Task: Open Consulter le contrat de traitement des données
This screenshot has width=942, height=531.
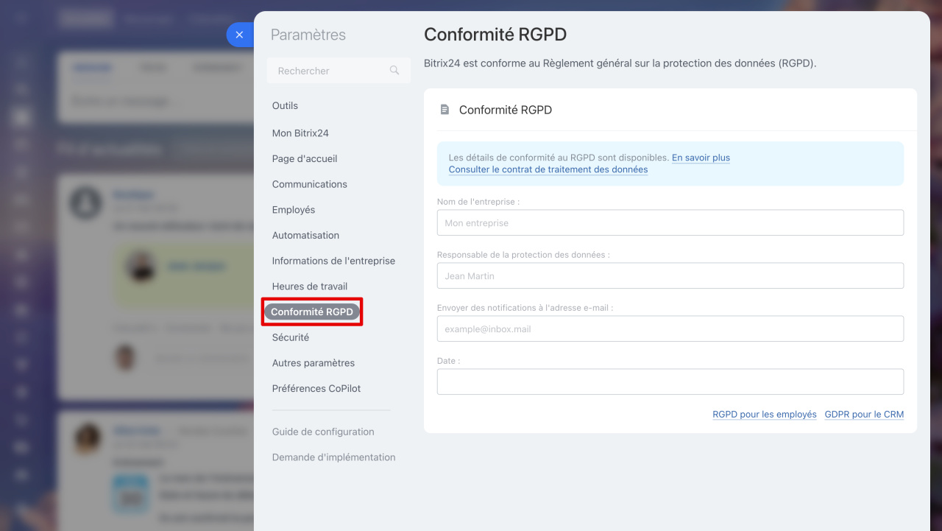Action: (x=548, y=169)
